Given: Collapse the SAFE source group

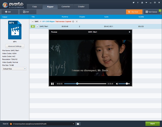Looking at the screenshot, I should [33, 21].
